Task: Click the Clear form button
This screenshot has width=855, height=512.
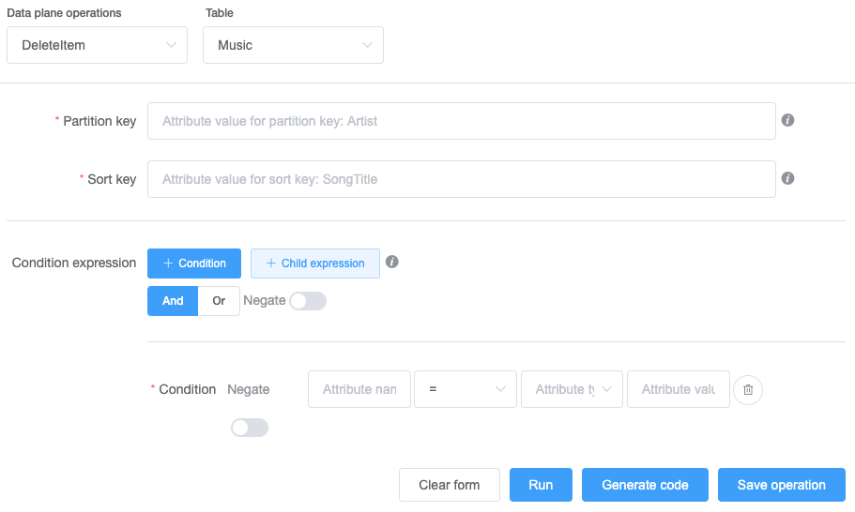Action: 450,485
